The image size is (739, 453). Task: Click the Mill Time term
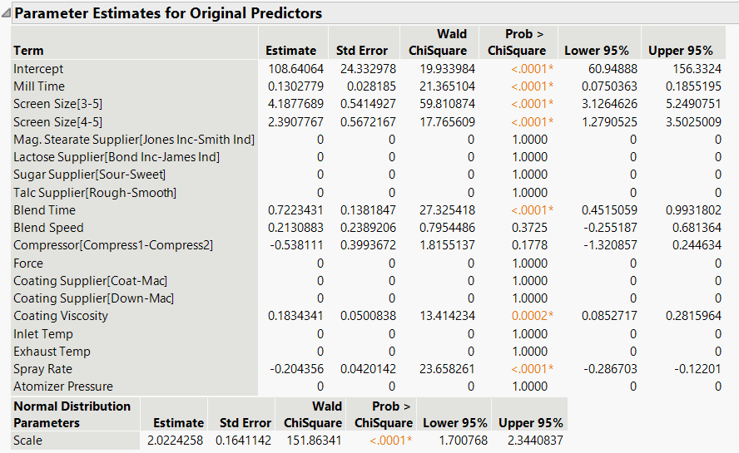click(39, 86)
